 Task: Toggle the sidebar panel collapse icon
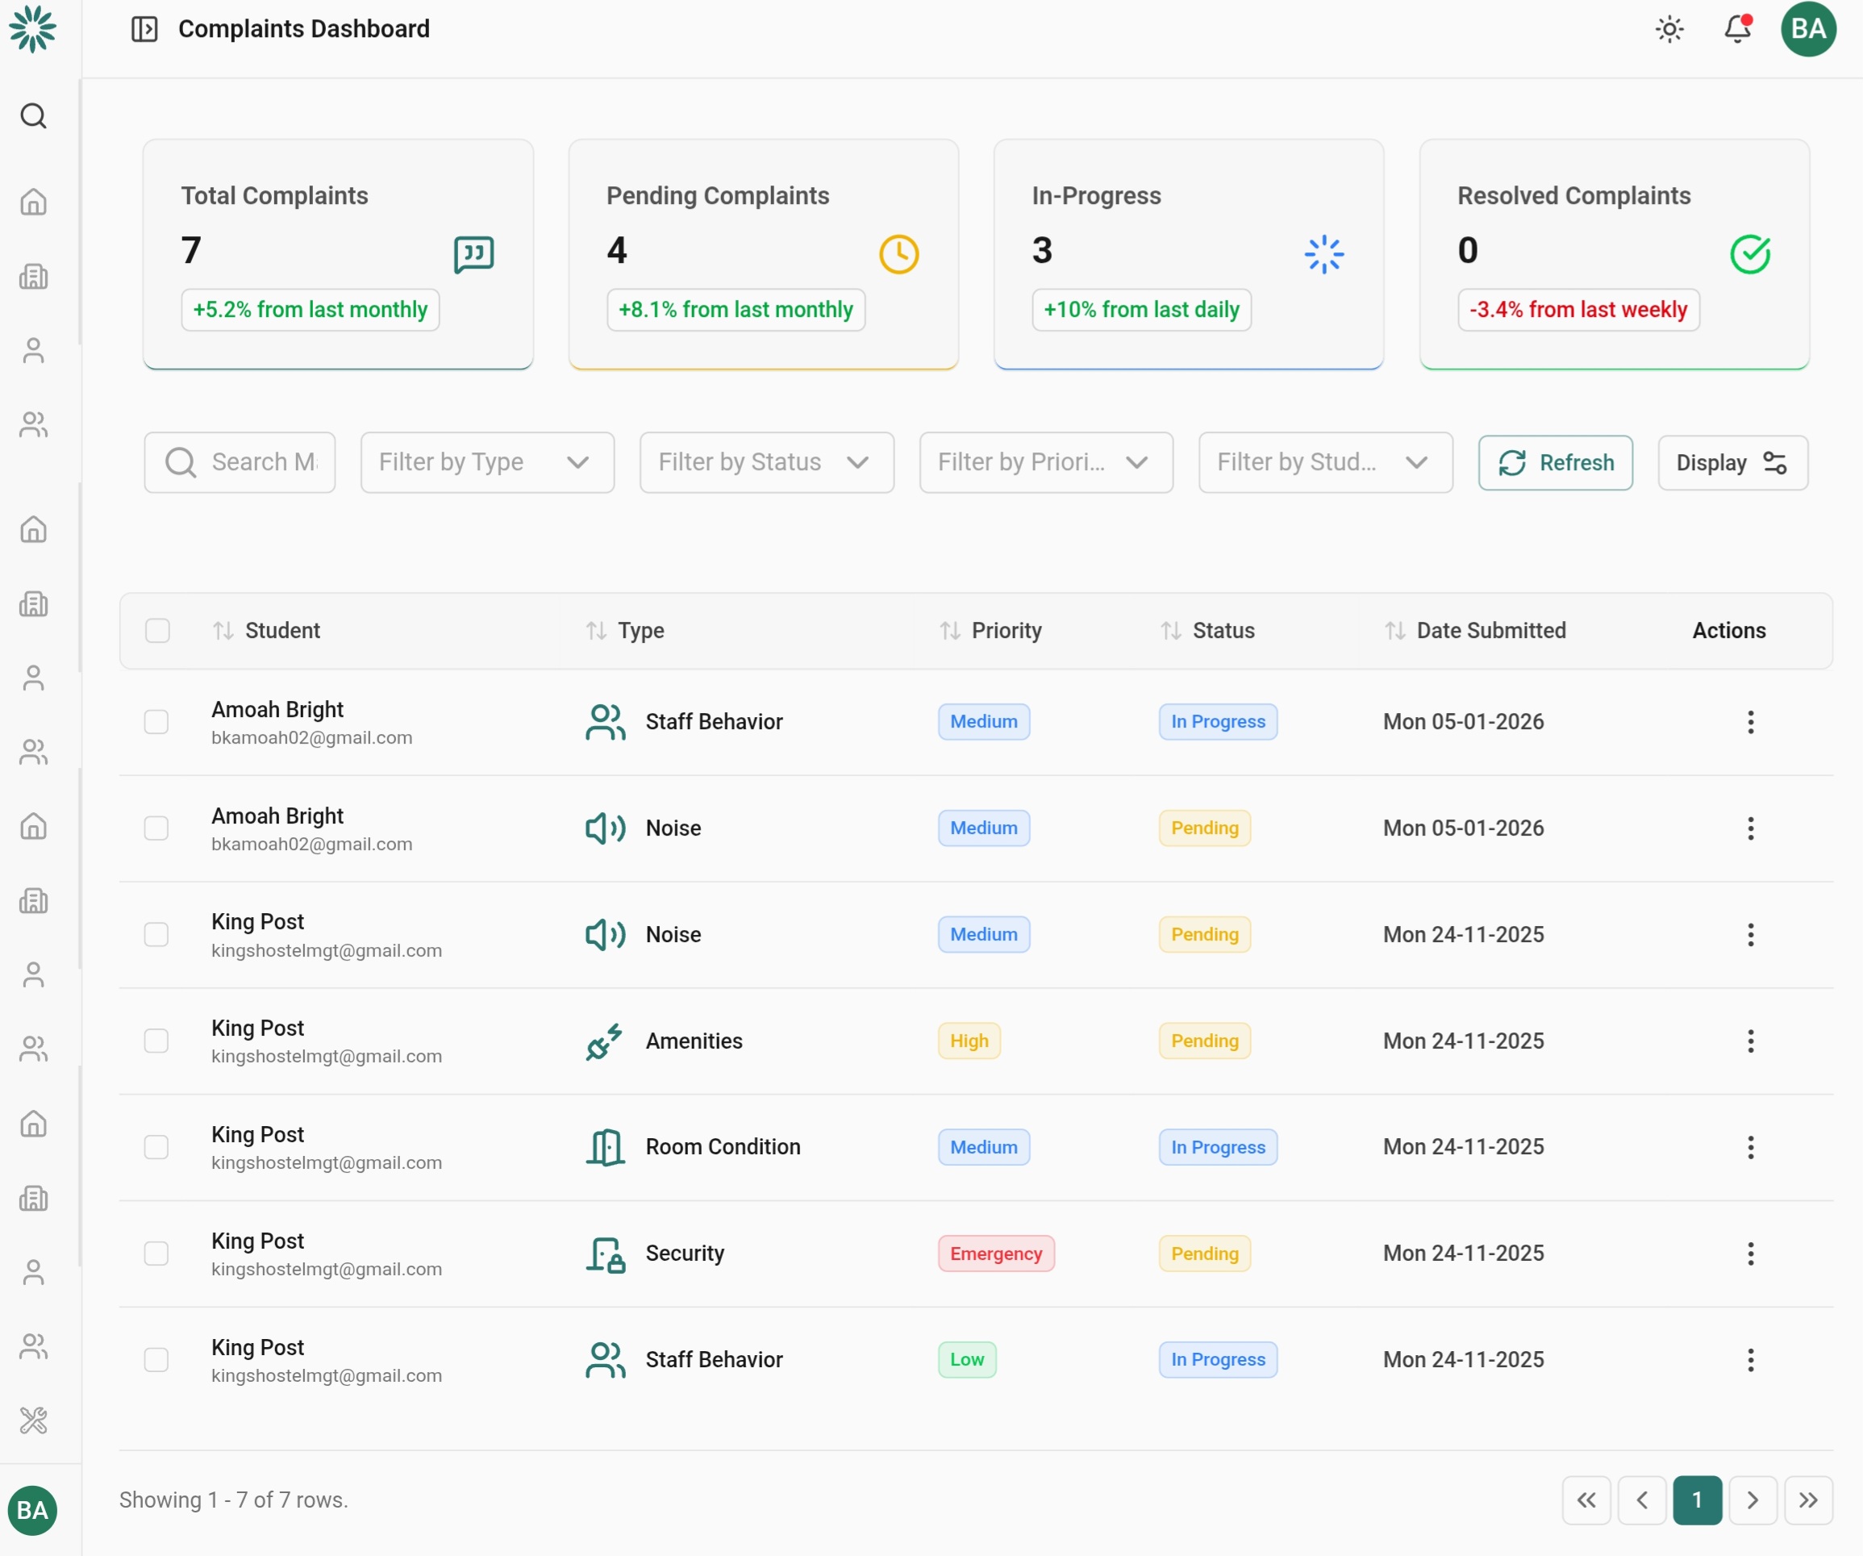144,29
